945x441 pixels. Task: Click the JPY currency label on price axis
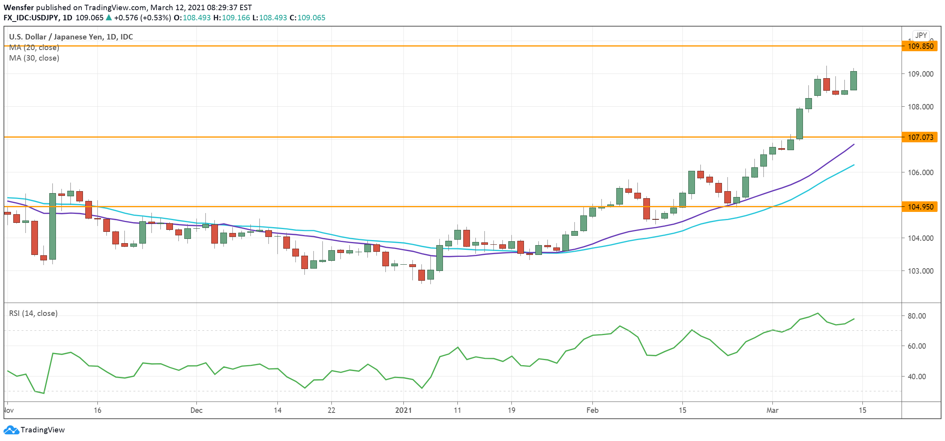(922, 35)
